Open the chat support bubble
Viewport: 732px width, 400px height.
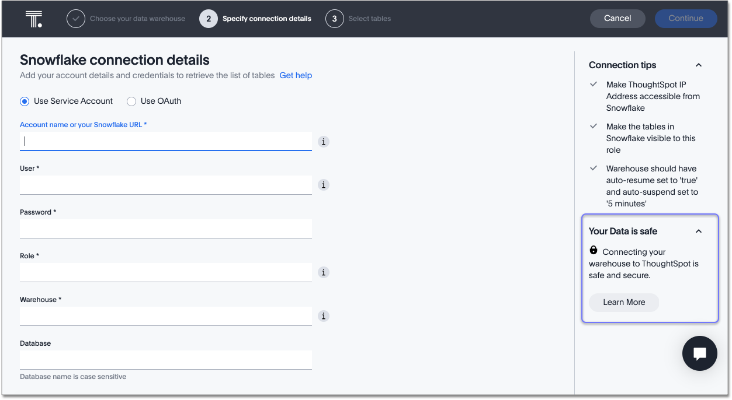(699, 353)
